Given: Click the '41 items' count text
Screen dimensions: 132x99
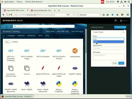Looking at the screenshot, I should pyautogui.click(x=15, y=42).
